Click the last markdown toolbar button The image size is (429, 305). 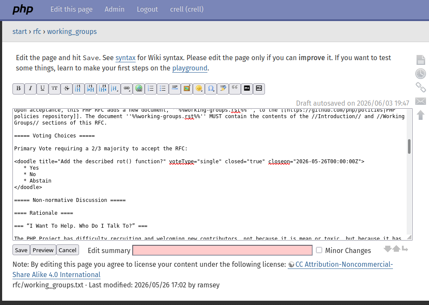(x=259, y=88)
